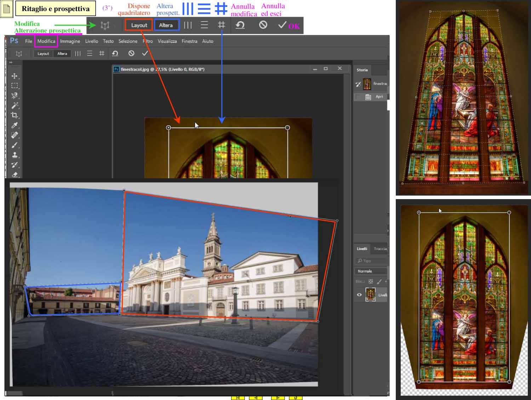Click undo-warp arrow in enlarged toolbar
531x400 pixels.
pos(240,25)
